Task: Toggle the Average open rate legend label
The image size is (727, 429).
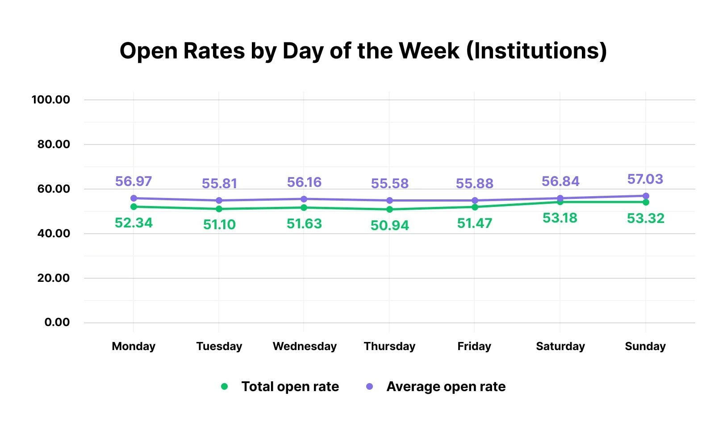Action: [446, 387]
